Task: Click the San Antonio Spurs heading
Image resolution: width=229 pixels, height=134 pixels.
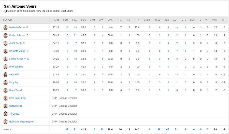Action: (x=20, y=6)
